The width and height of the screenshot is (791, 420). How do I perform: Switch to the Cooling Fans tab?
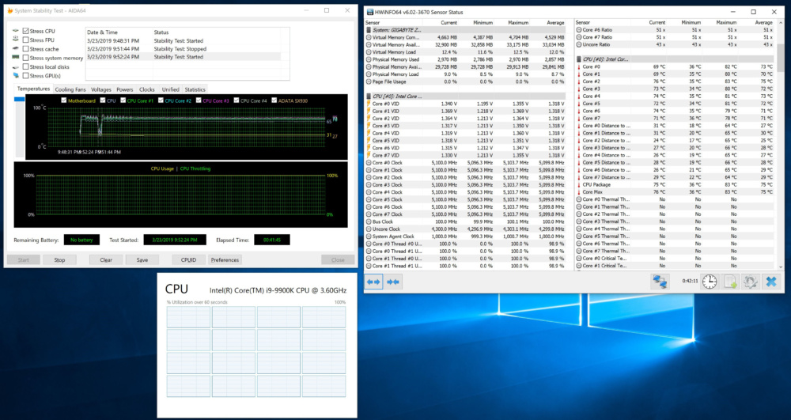(70, 89)
